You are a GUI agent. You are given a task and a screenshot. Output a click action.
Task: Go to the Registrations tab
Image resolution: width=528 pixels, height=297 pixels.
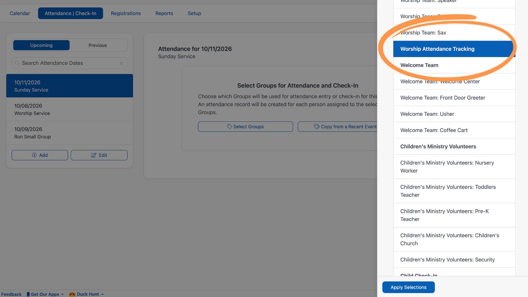pos(126,13)
